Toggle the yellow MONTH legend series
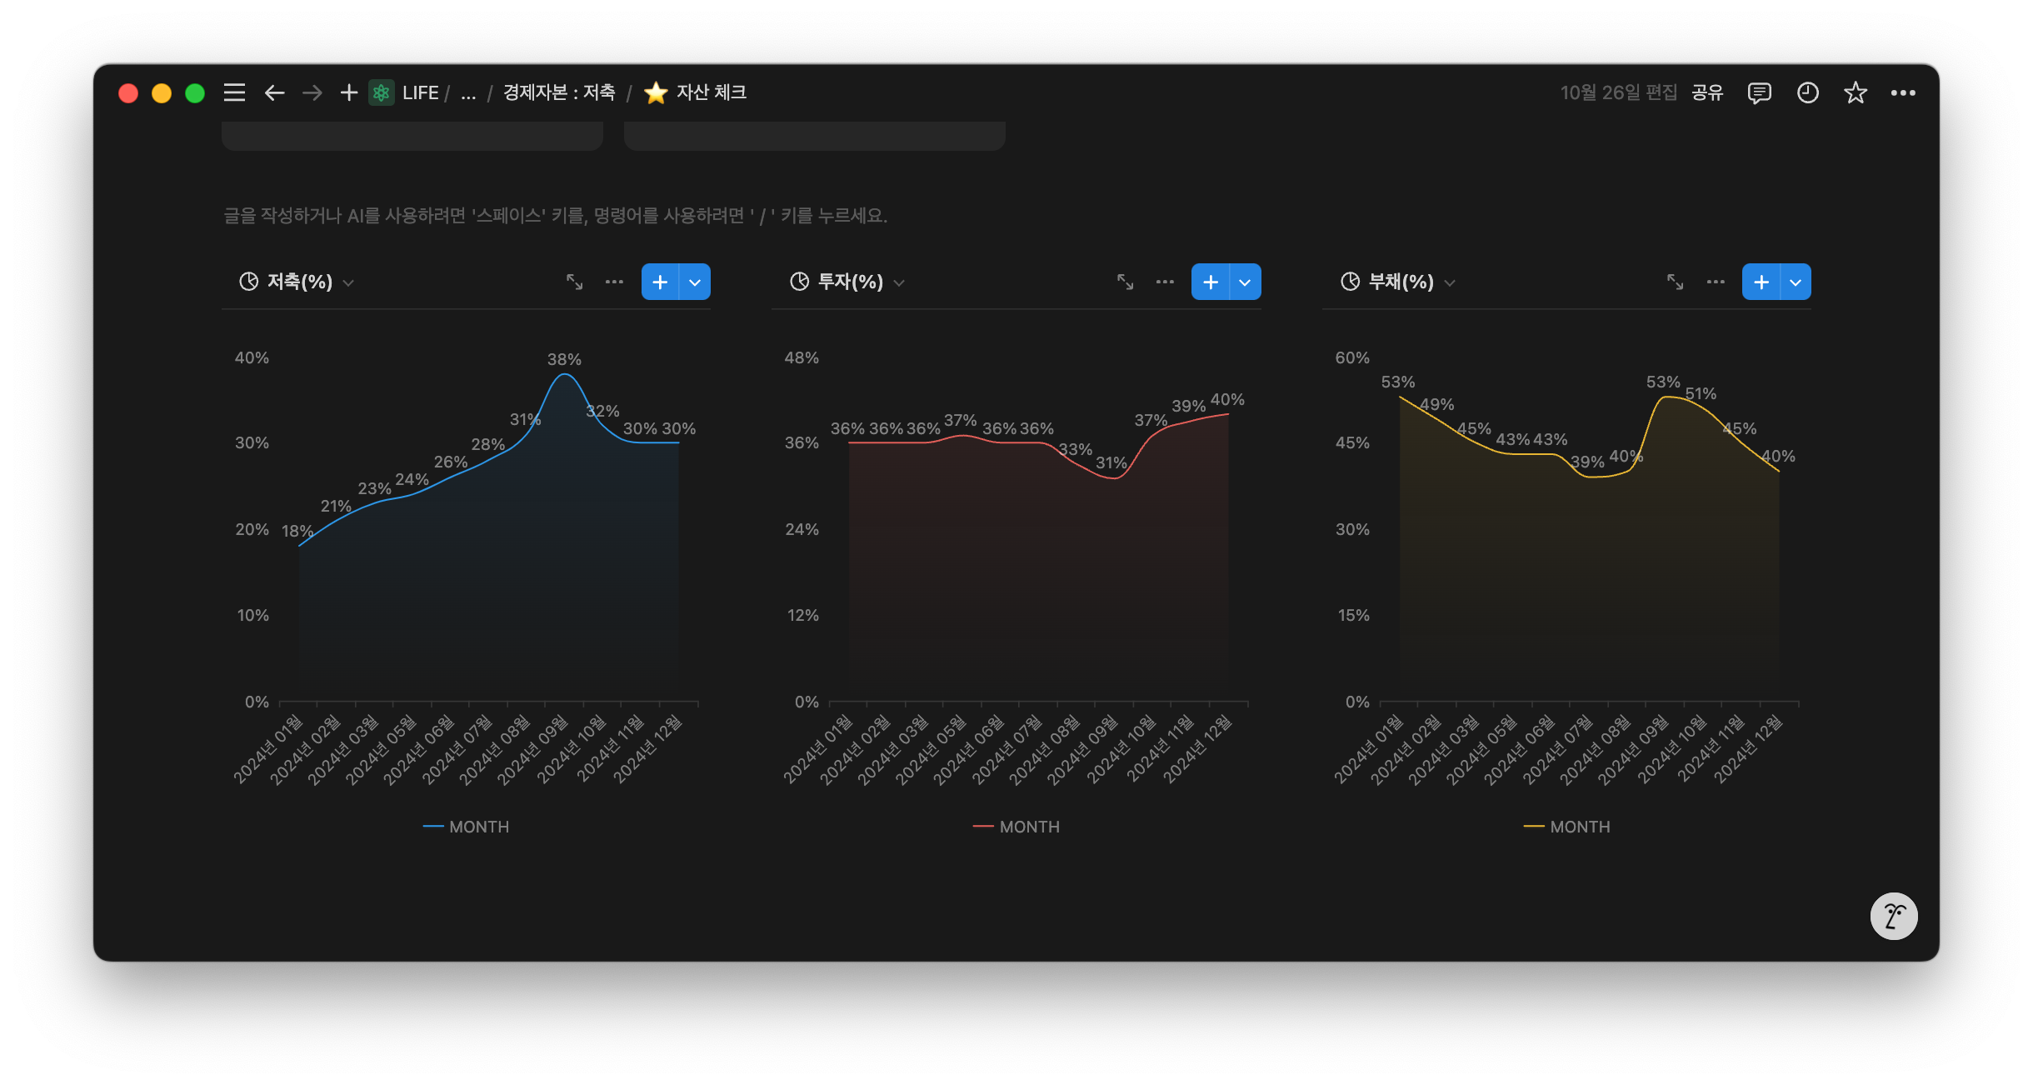 (x=1567, y=827)
